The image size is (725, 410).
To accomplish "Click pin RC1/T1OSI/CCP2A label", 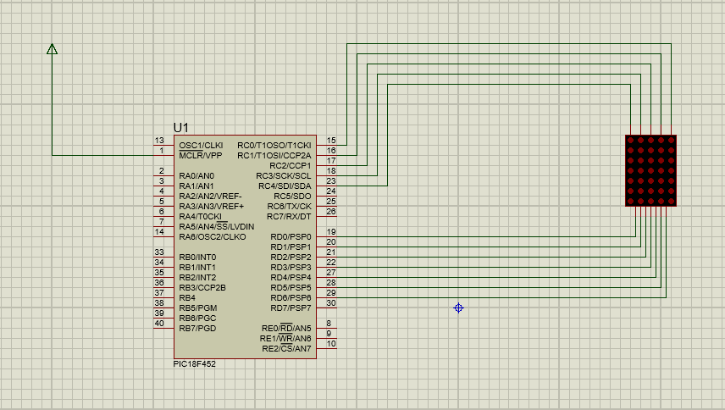I will (x=274, y=155).
